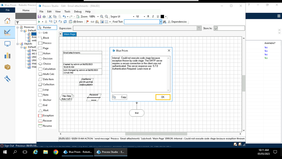Click the Print icon in the toolbar
Viewport: 282px width, 159px height.
tap(44, 17)
